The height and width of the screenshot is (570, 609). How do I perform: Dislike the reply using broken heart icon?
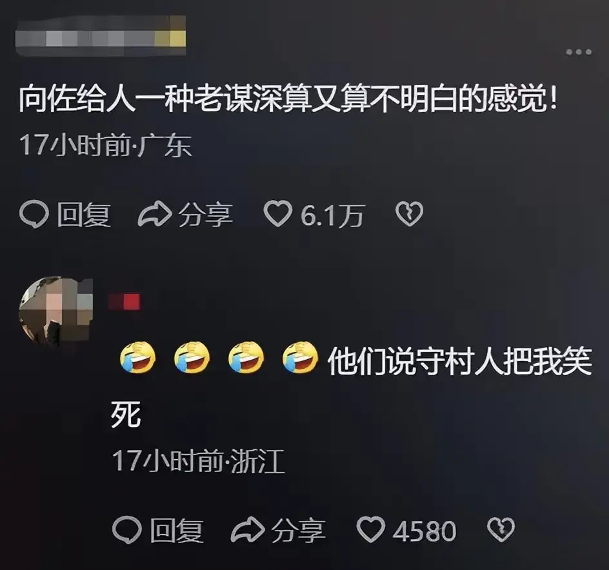pyautogui.click(x=501, y=529)
